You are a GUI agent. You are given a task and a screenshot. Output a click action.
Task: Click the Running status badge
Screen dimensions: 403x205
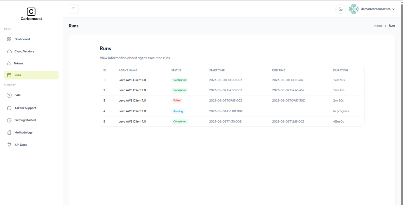point(178,111)
